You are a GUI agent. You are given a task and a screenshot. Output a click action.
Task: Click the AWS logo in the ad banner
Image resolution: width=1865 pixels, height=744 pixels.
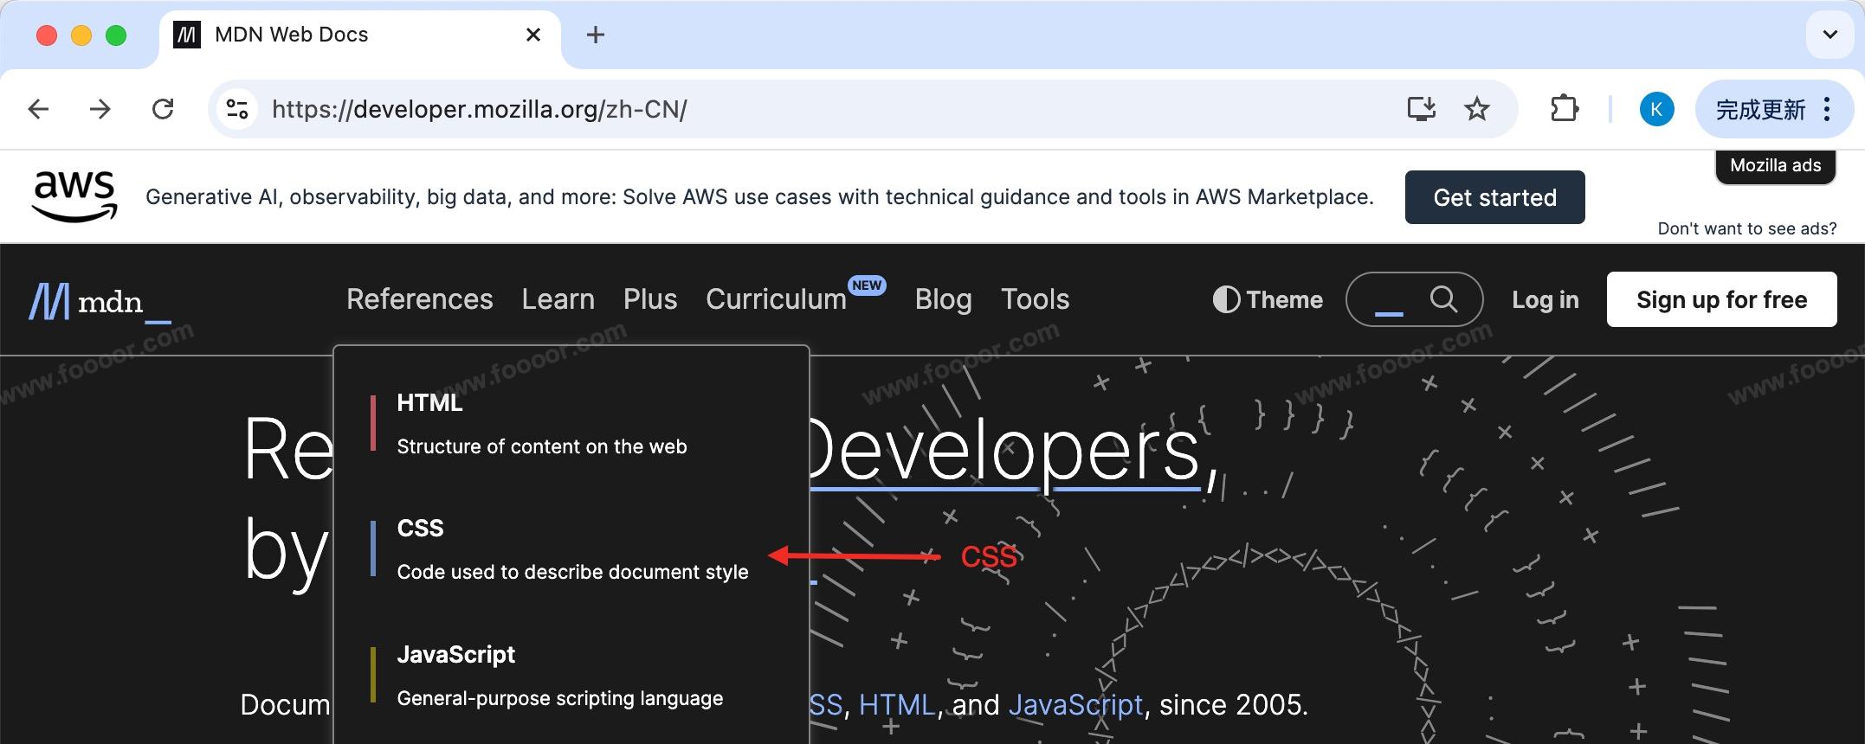tap(74, 196)
